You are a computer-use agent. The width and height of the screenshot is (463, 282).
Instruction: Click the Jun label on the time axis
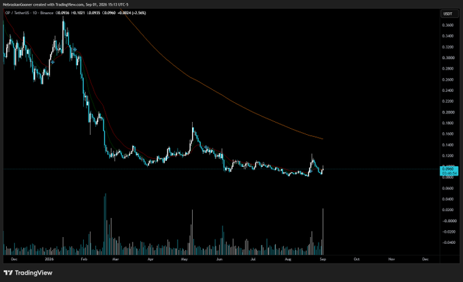tap(219, 260)
